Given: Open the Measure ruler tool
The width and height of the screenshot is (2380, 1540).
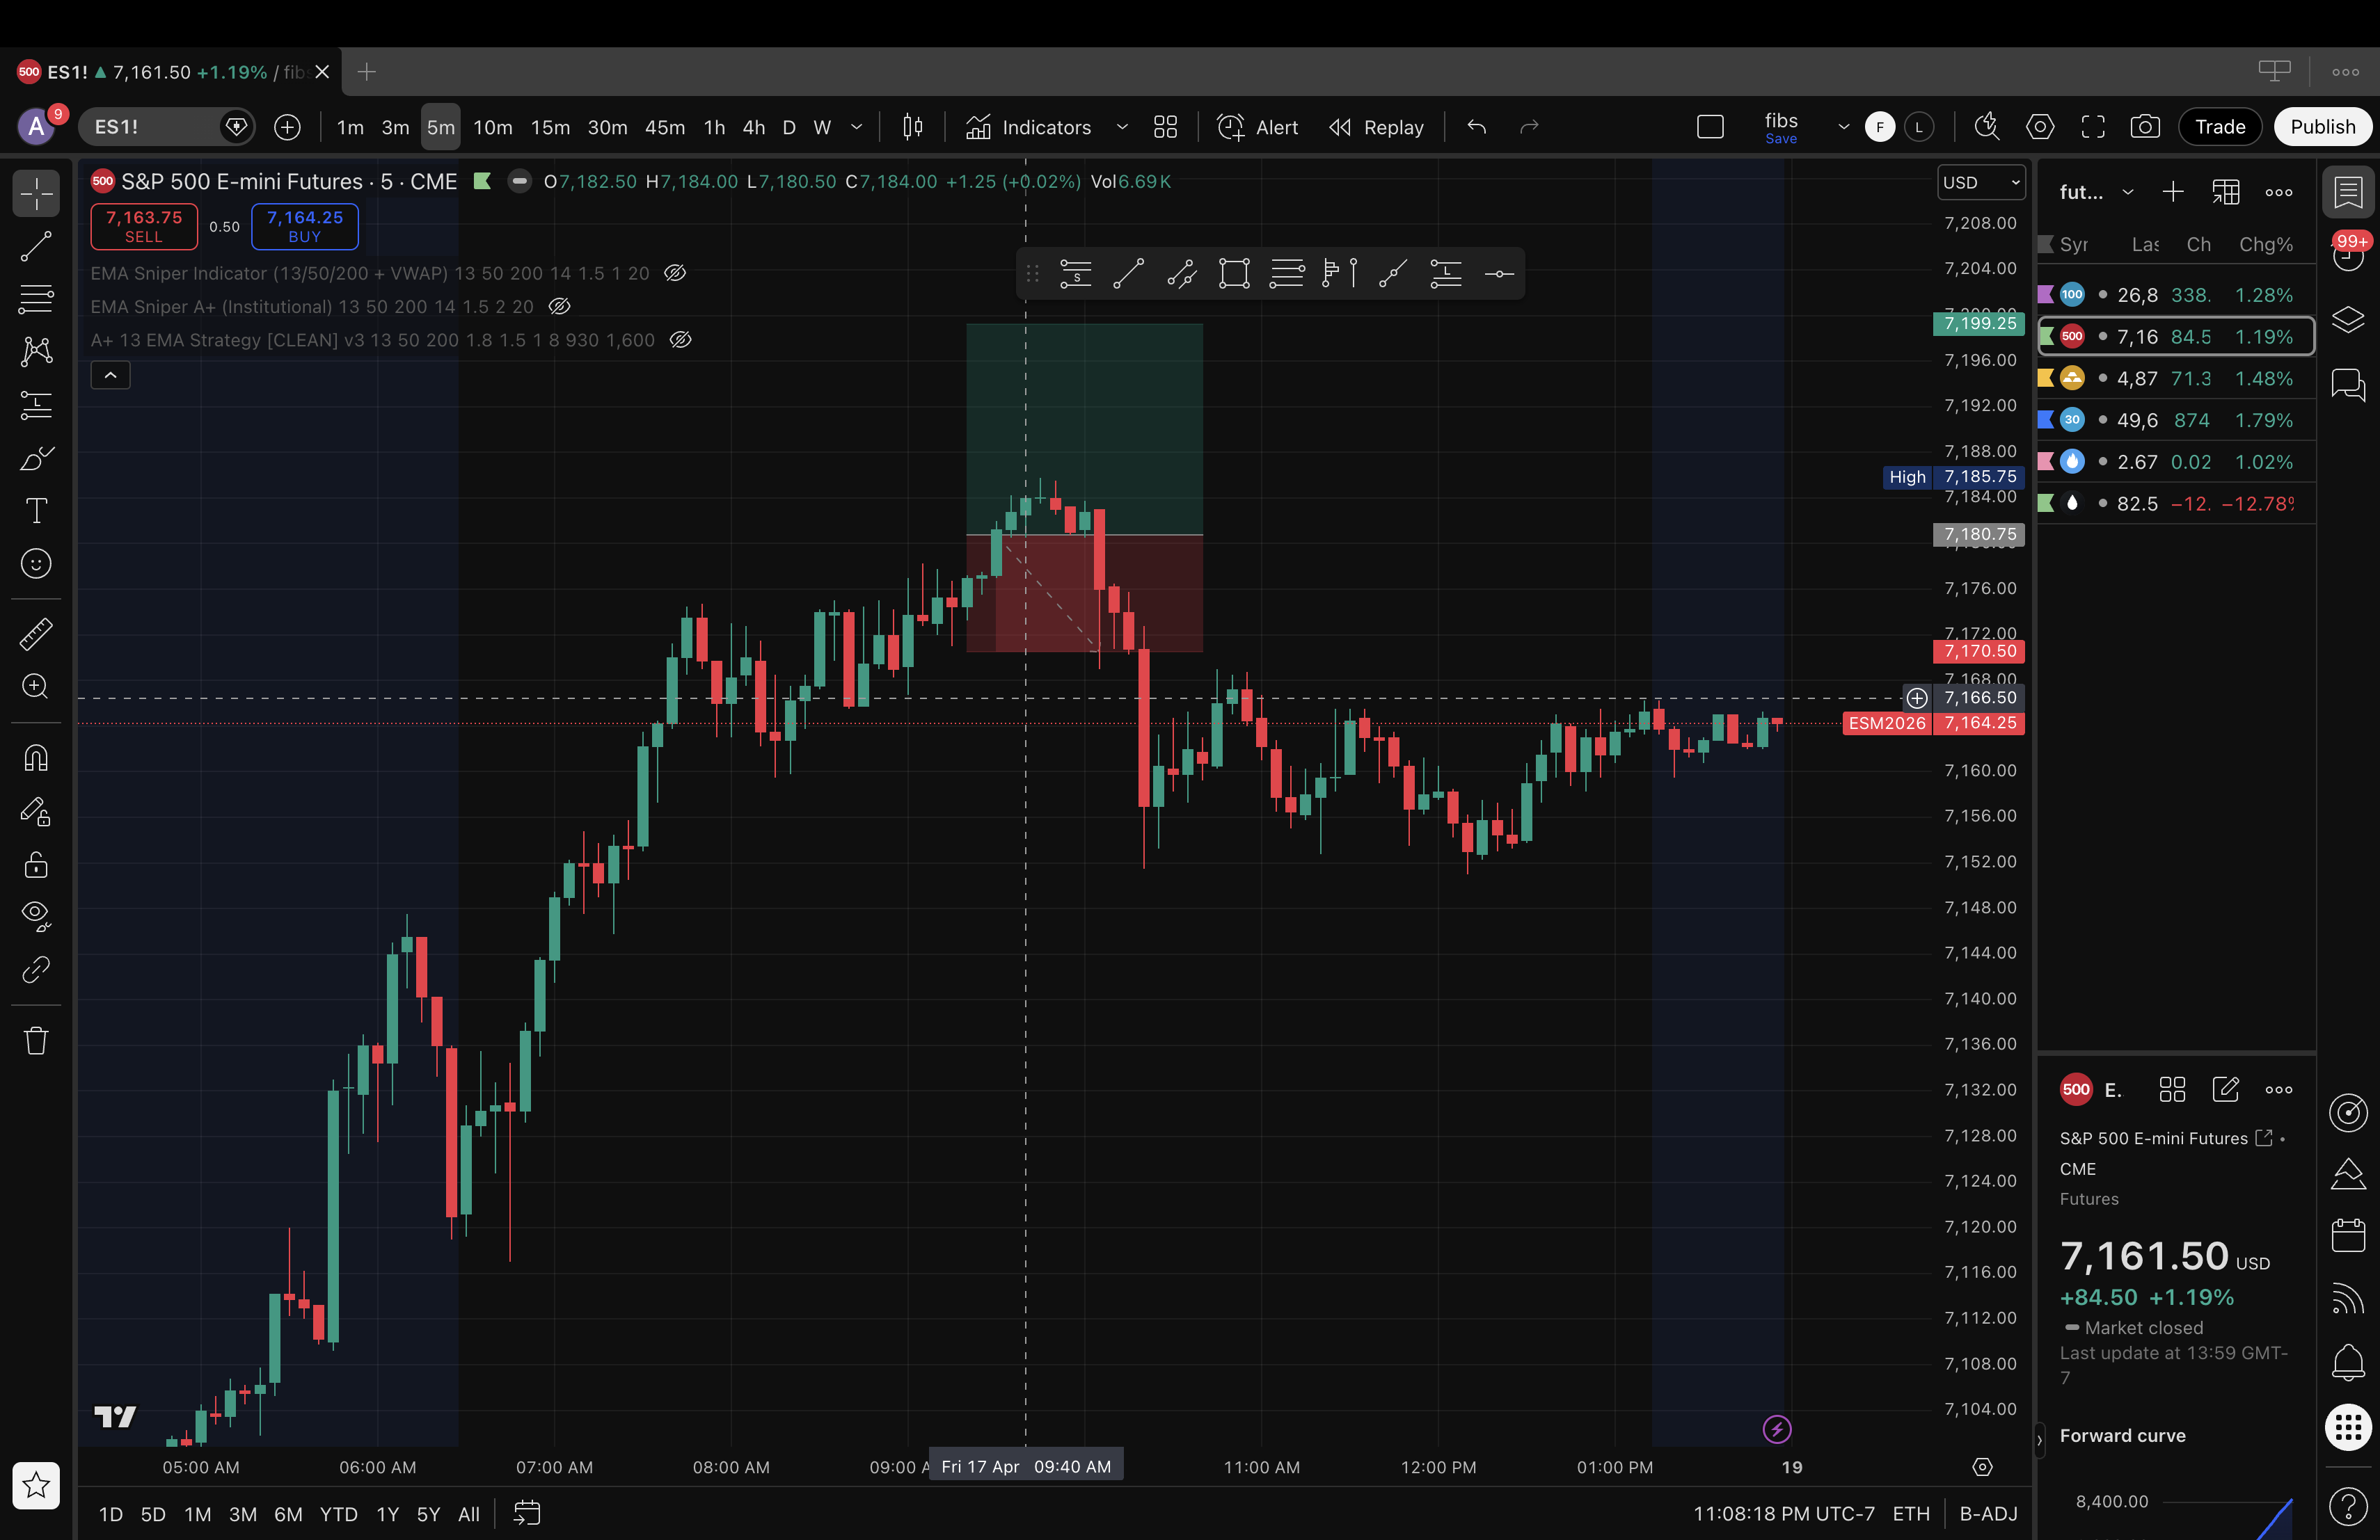Looking at the screenshot, I should click(36, 634).
